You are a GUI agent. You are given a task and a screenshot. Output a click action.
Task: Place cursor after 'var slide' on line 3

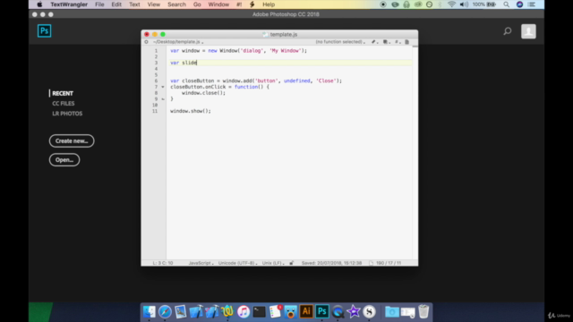[x=197, y=63]
